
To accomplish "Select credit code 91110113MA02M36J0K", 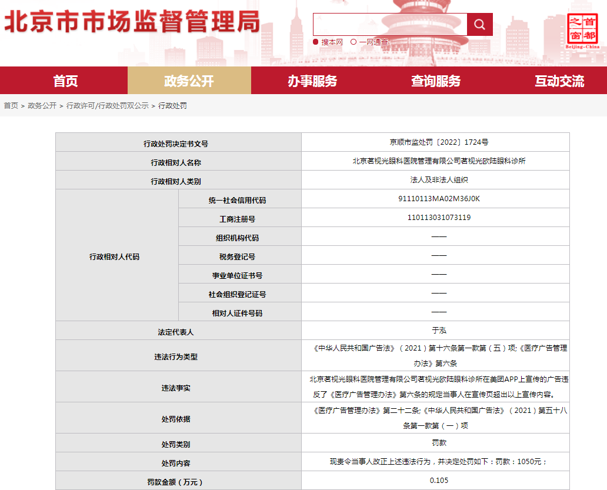I will click(x=439, y=199).
